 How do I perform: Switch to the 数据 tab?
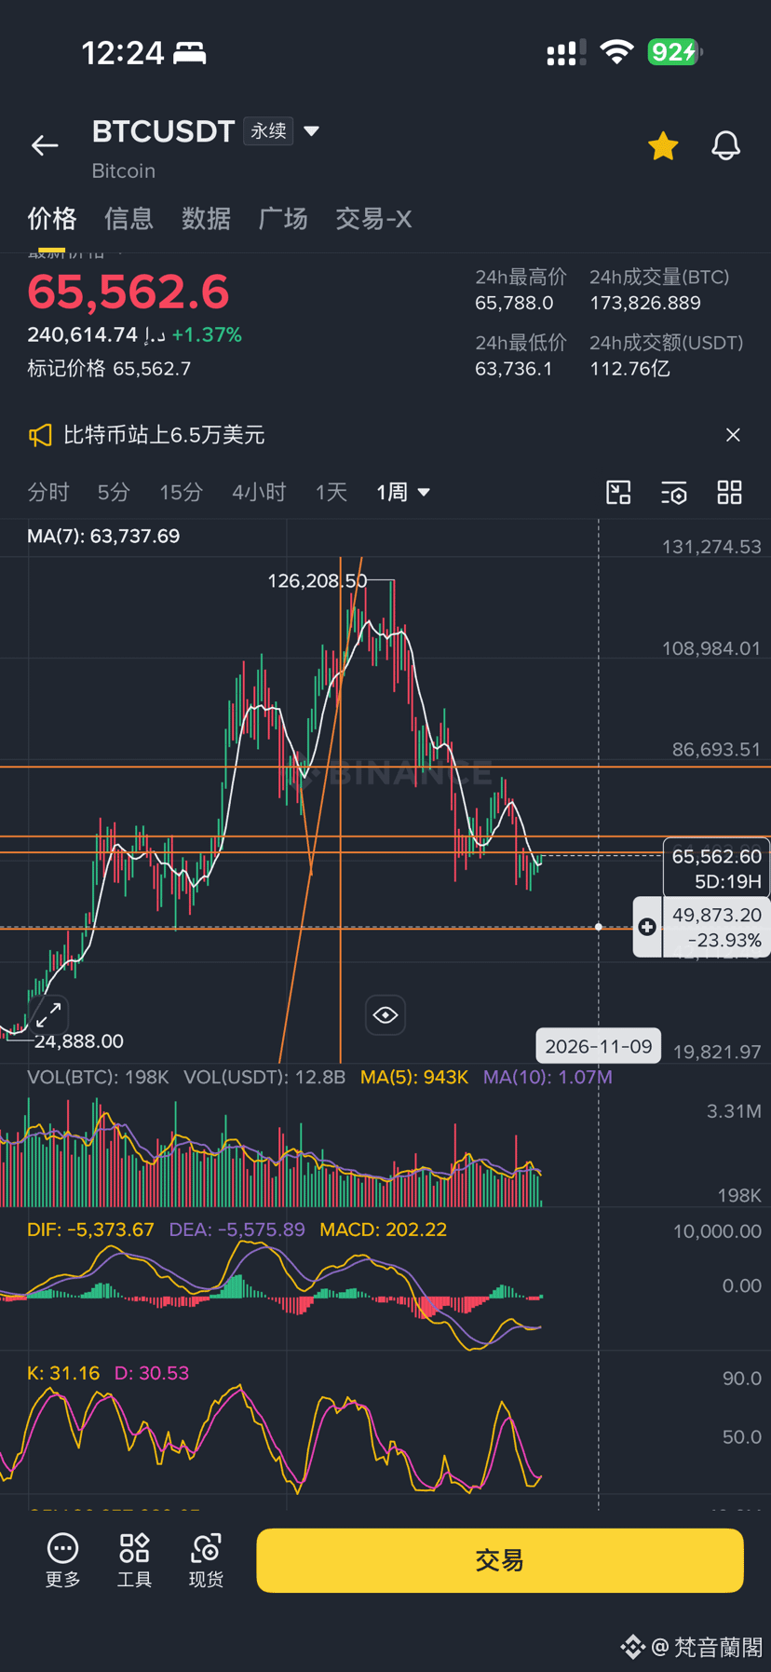206,219
